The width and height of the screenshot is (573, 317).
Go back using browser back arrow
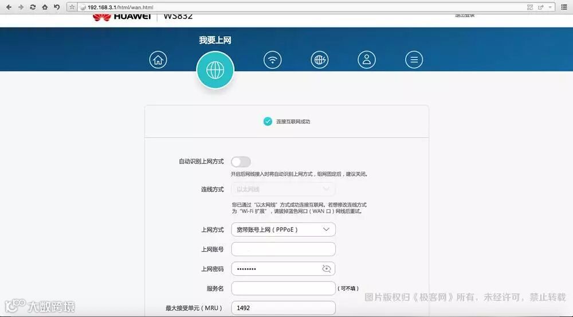9,7
